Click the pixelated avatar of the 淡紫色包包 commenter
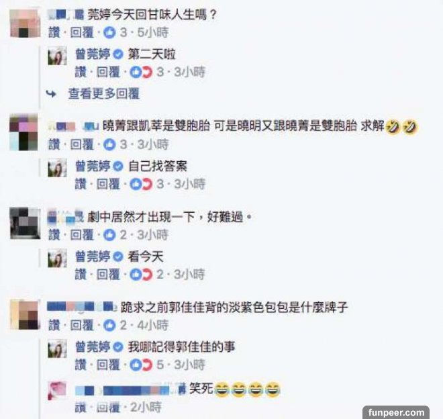This screenshot has height=419, width=443. (25, 315)
